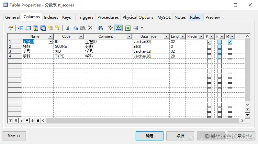Switch to the Indexes tab
The width and height of the screenshot is (258, 144).
pyautogui.click(x=51, y=17)
